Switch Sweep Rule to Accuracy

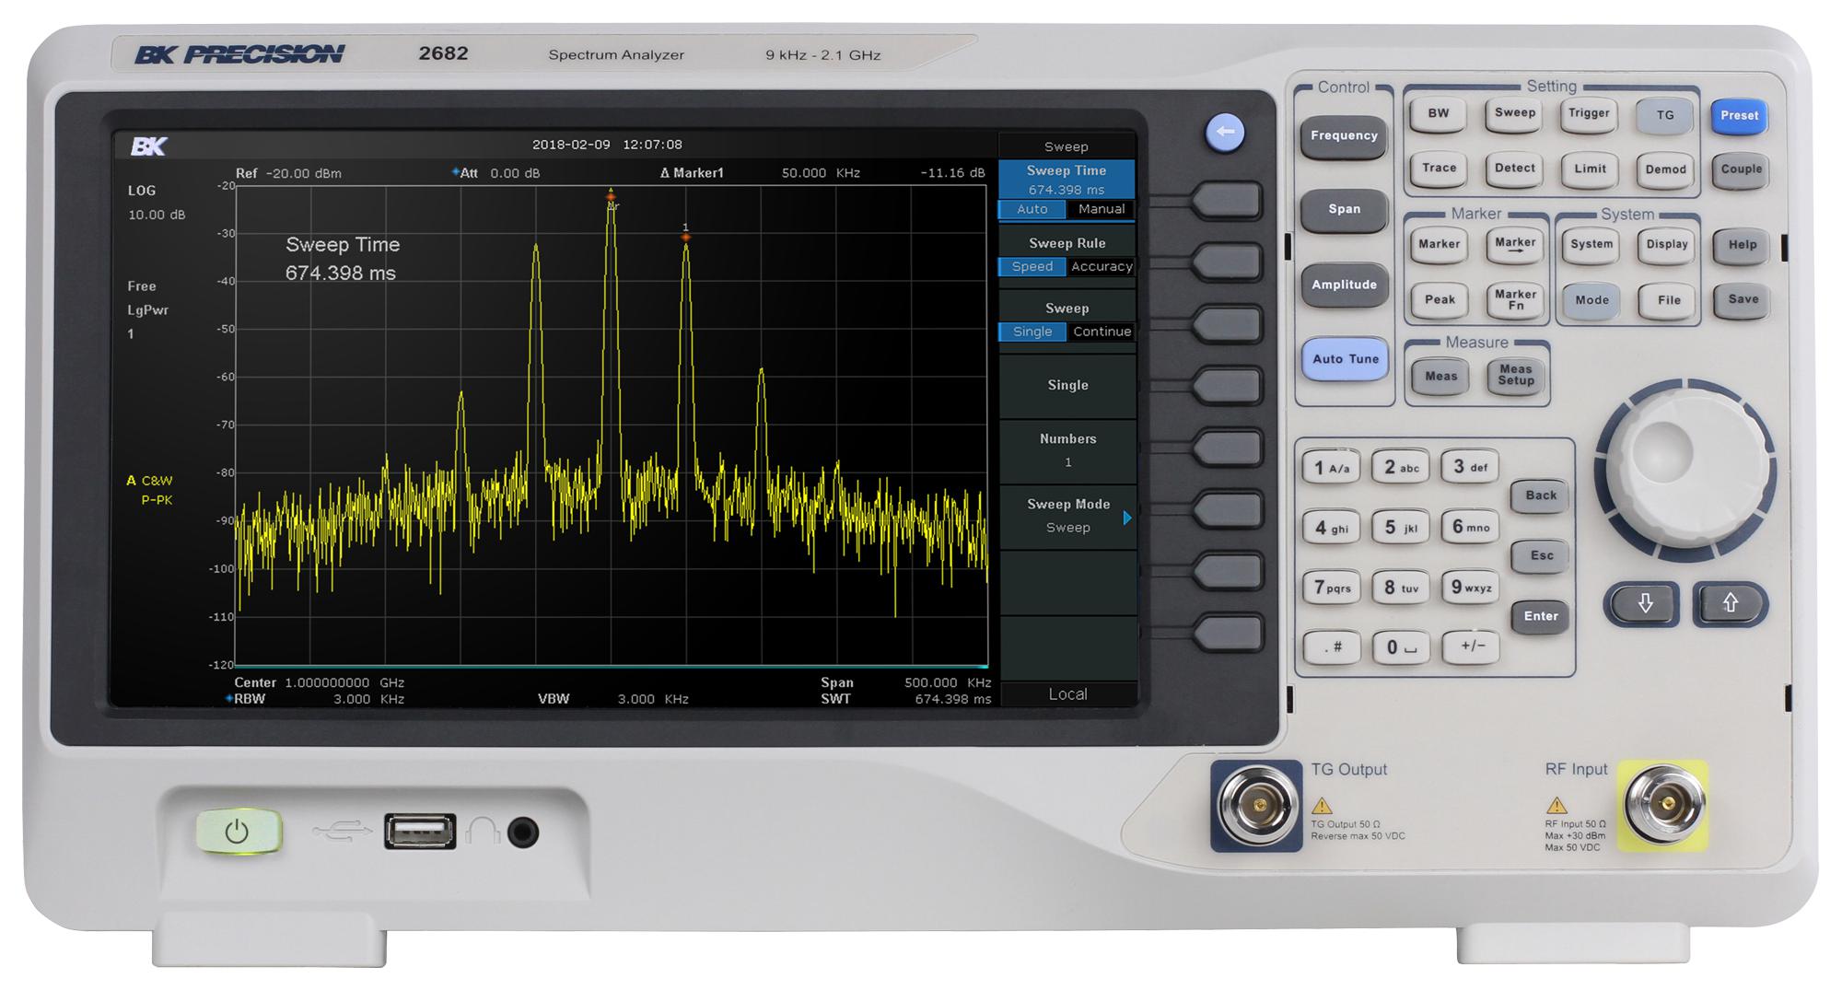[1102, 266]
